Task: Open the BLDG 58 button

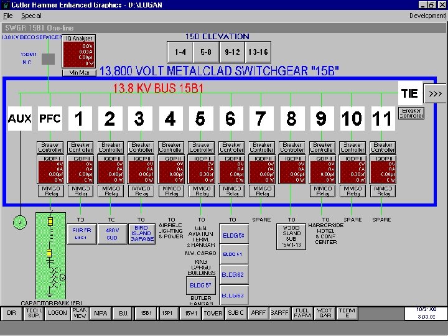Action: (x=234, y=235)
